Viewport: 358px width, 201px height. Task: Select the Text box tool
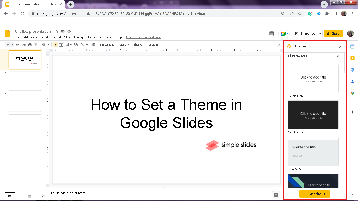tap(61, 44)
